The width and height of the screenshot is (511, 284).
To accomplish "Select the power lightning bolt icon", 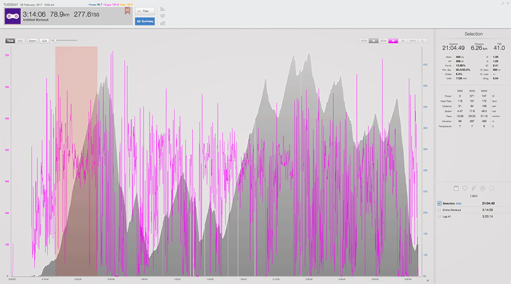I will coord(474,188).
